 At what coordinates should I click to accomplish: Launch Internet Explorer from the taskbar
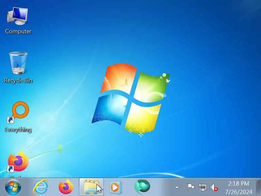point(40,187)
